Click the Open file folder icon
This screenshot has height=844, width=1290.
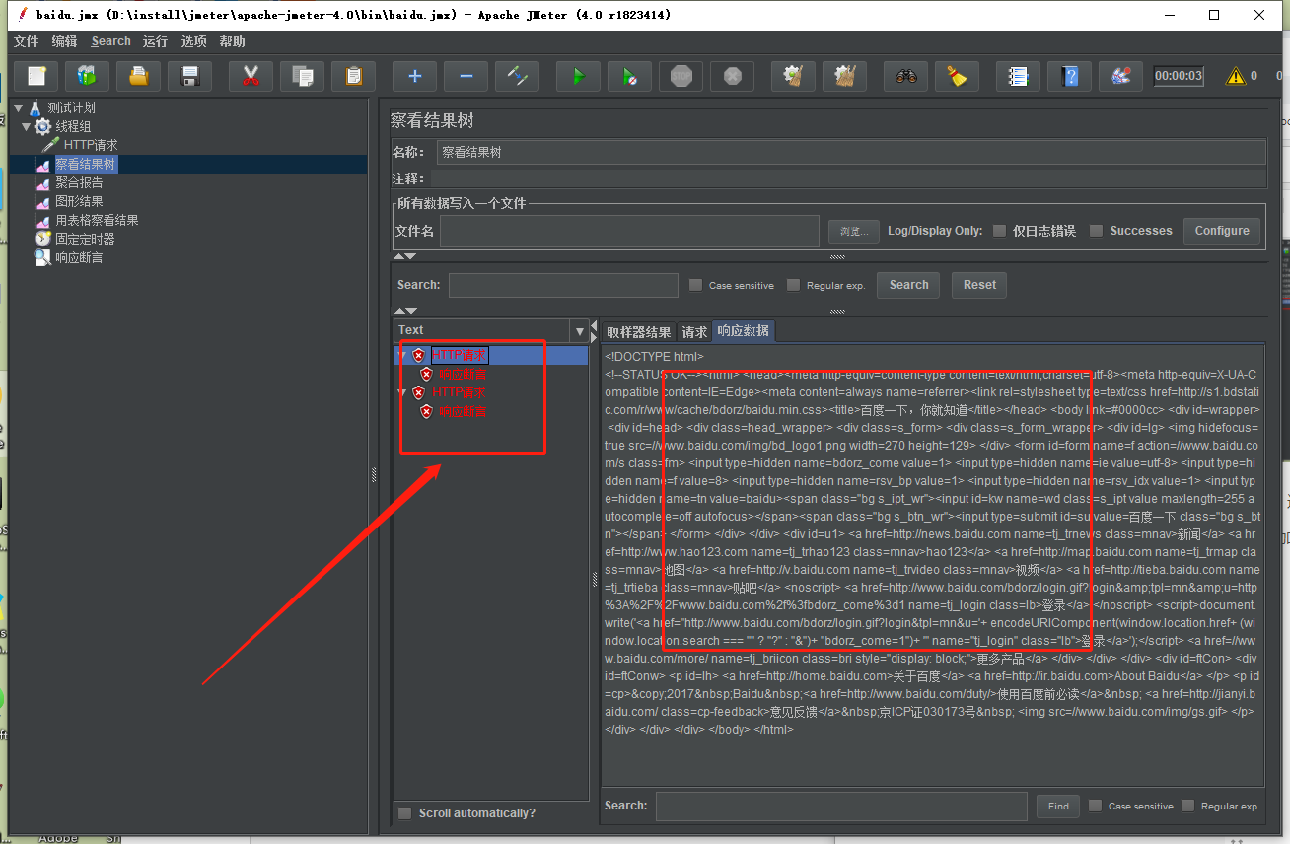point(139,76)
